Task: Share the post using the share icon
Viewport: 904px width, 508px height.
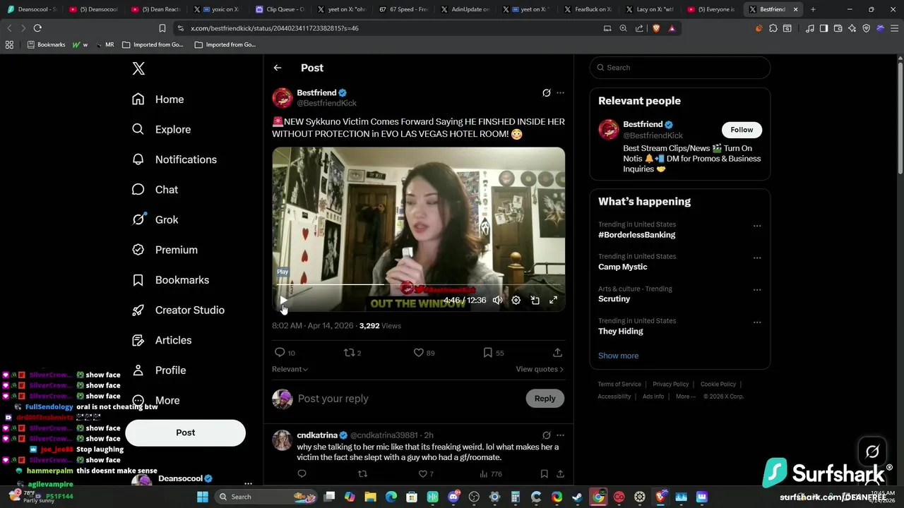Action: coord(557,353)
